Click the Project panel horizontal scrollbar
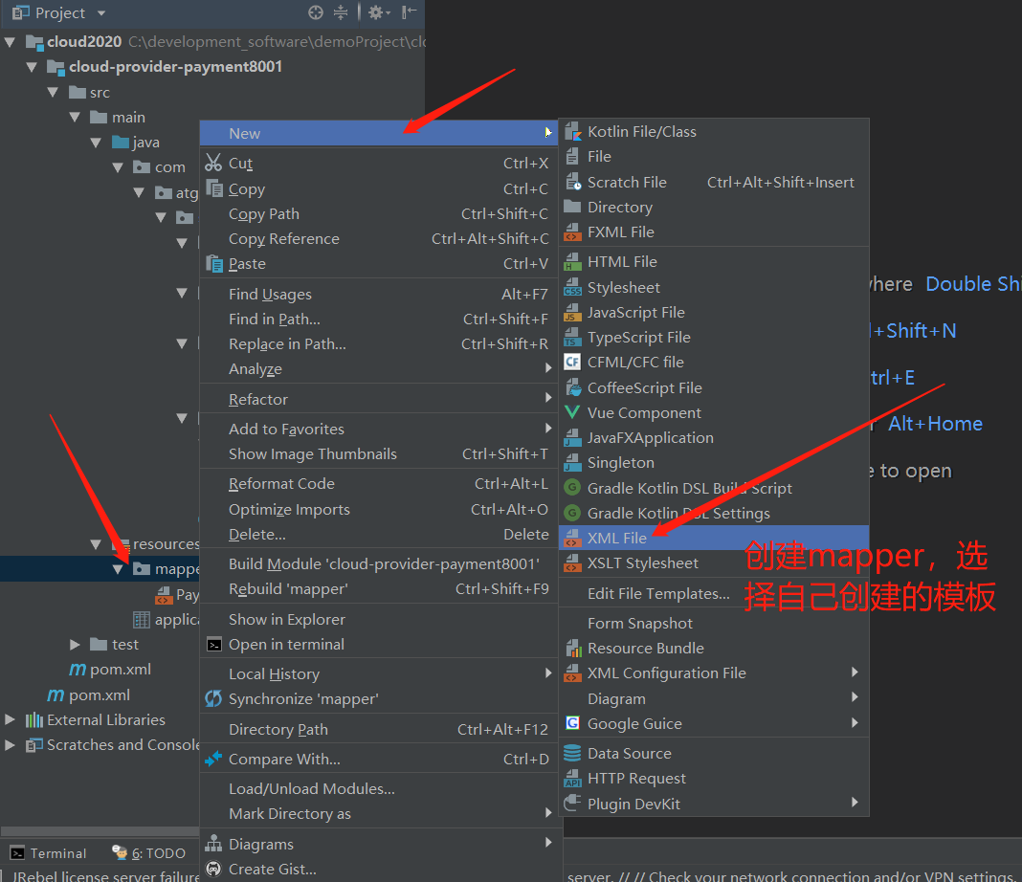This screenshot has height=882, width=1022. tap(100, 832)
